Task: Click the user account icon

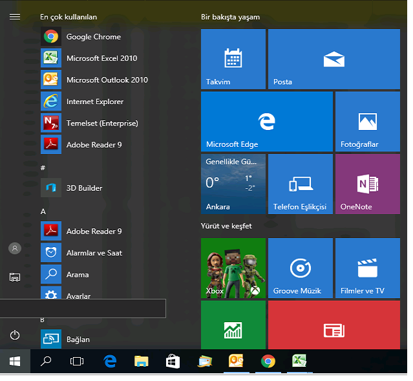Action: tap(15, 248)
